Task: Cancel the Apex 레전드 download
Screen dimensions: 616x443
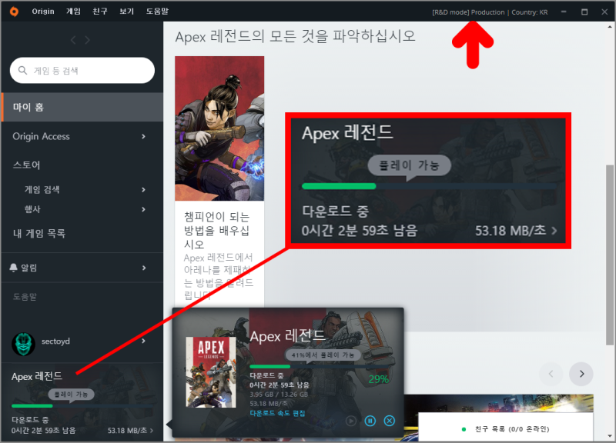Action: click(390, 421)
